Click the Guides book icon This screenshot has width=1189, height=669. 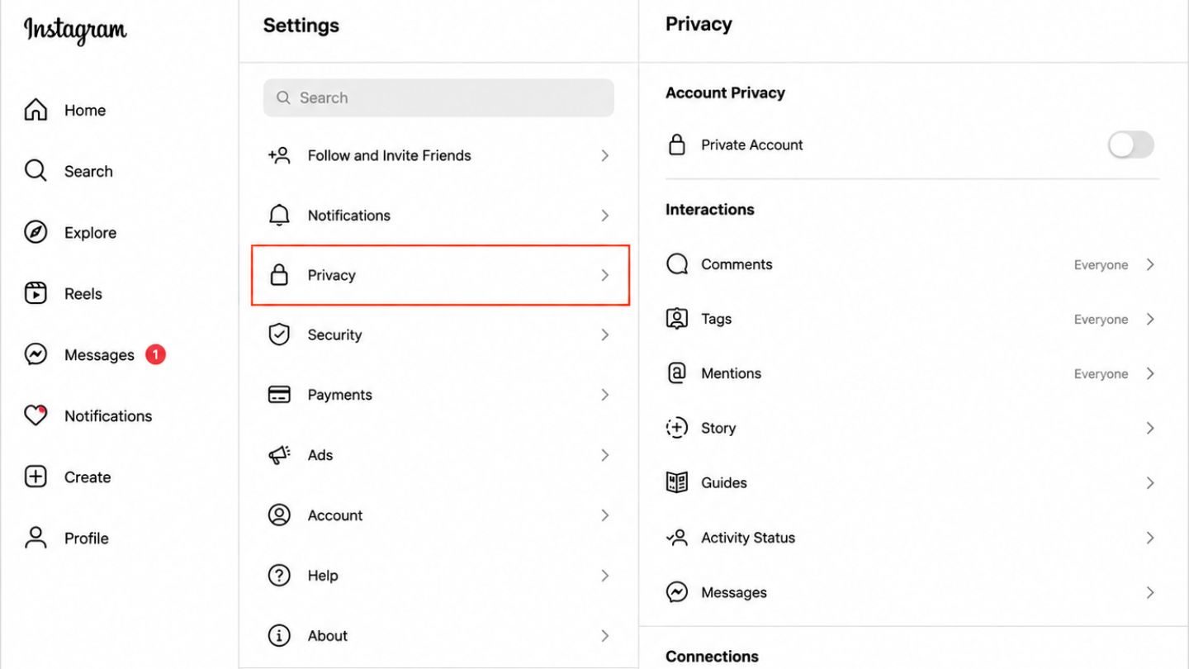pos(677,482)
